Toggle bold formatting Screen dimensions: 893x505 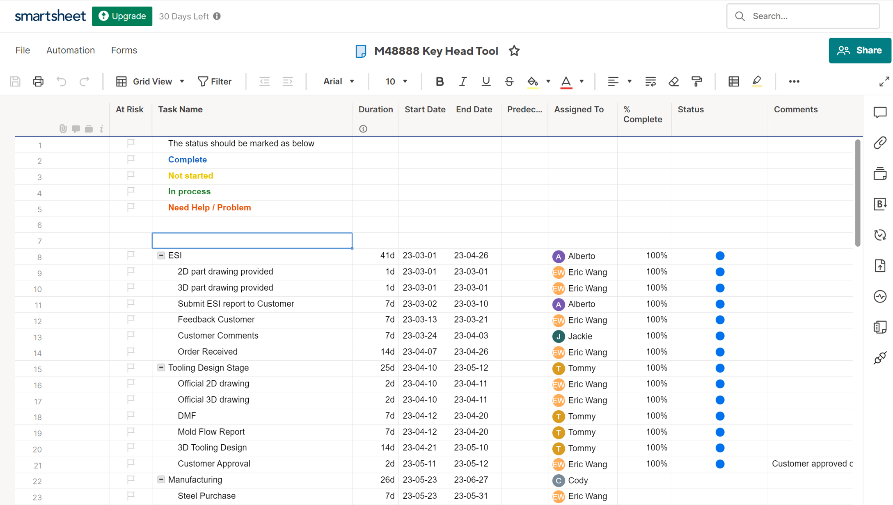(x=440, y=82)
